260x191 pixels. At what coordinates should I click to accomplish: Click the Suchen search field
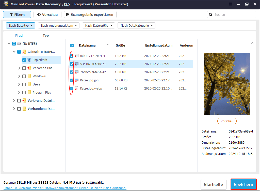(232, 14)
